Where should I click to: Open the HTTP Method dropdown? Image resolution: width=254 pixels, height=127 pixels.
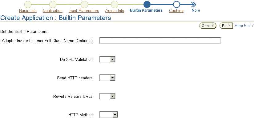point(109,115)
